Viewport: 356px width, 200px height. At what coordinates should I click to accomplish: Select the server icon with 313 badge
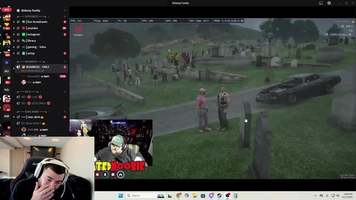(x=7, y=98)
